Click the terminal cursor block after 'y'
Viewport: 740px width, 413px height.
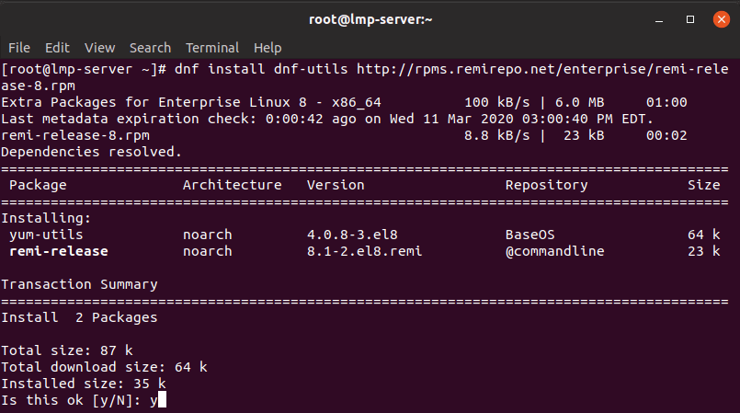click(x=162, y=400)
